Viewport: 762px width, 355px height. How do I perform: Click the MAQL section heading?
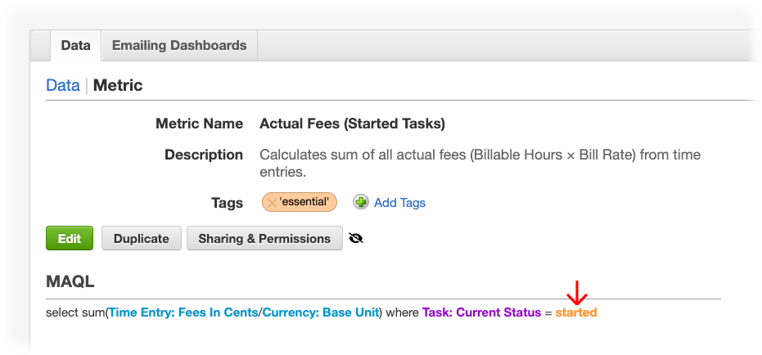(70, 281)
